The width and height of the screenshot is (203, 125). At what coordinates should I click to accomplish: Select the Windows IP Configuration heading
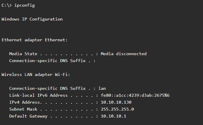pos(32,19)
